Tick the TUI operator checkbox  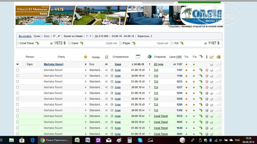click(172, 43)
